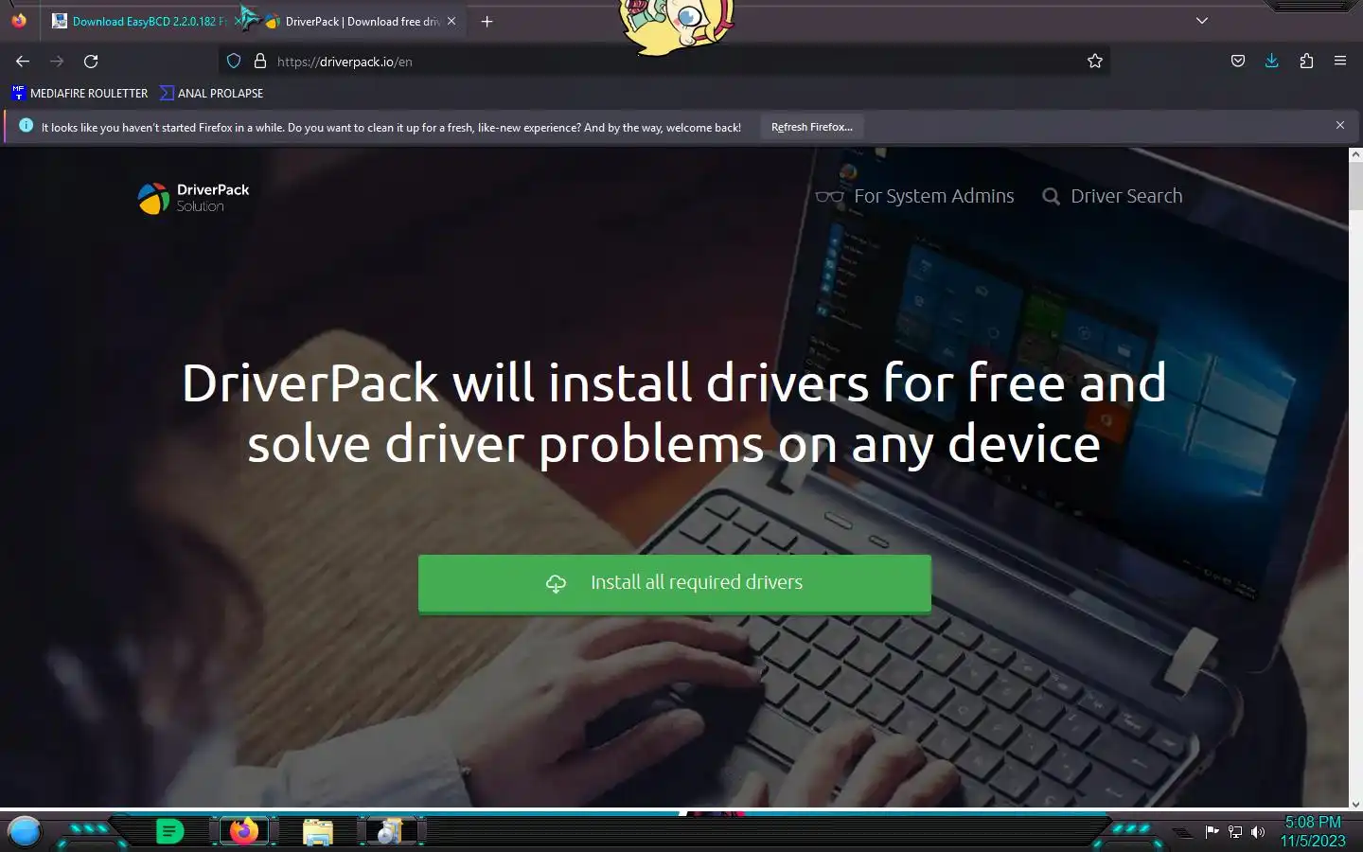Click the URL address field
The image size is (1363, 852).
tap(663, 62)
